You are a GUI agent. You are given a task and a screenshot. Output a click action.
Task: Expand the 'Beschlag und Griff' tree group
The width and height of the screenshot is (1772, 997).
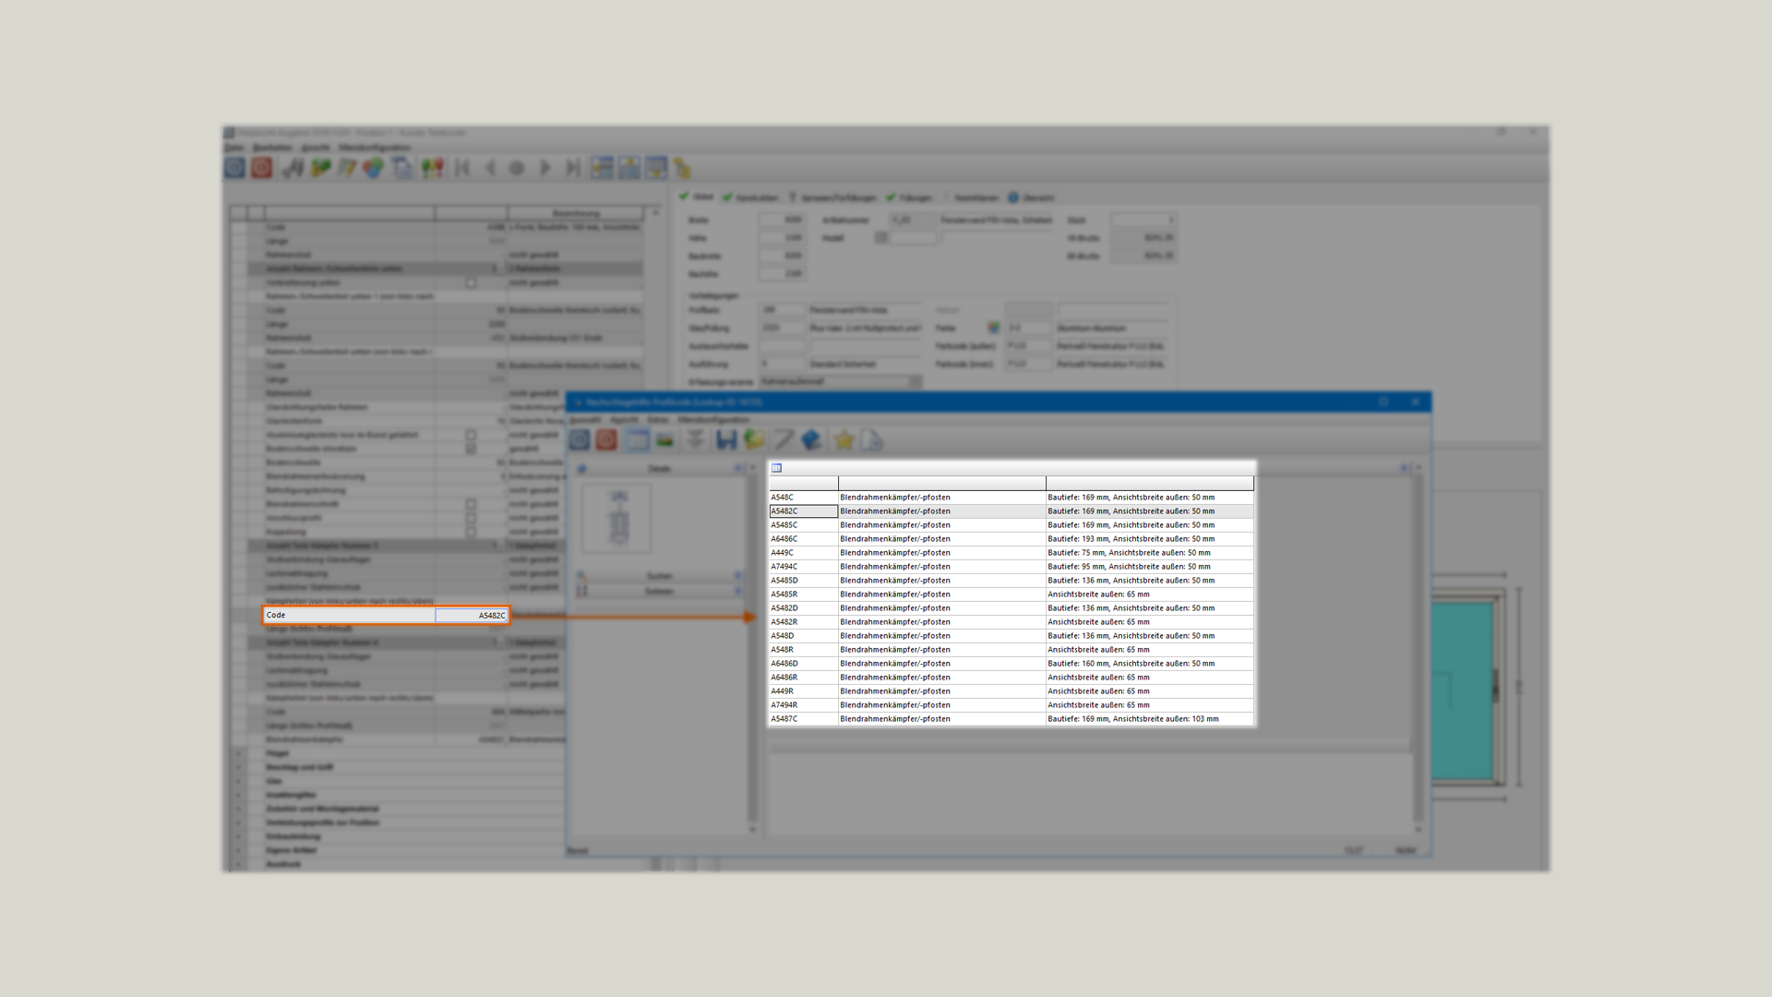[238, 767]
